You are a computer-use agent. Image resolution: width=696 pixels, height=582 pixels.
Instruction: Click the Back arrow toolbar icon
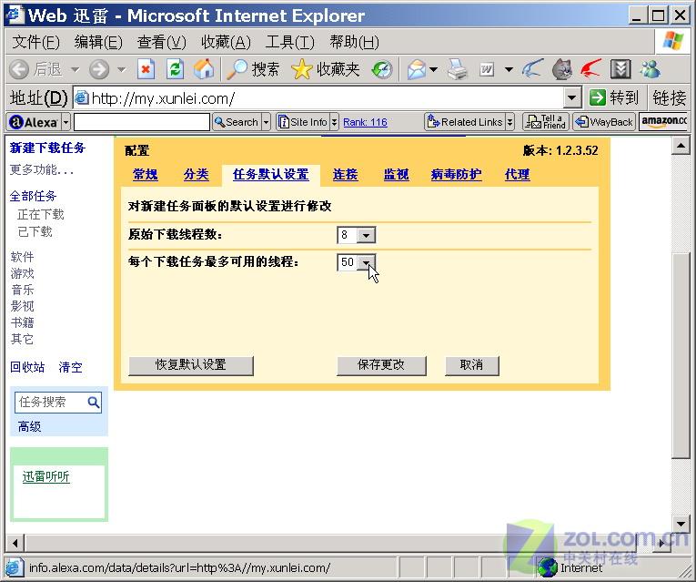click(19, 69)
